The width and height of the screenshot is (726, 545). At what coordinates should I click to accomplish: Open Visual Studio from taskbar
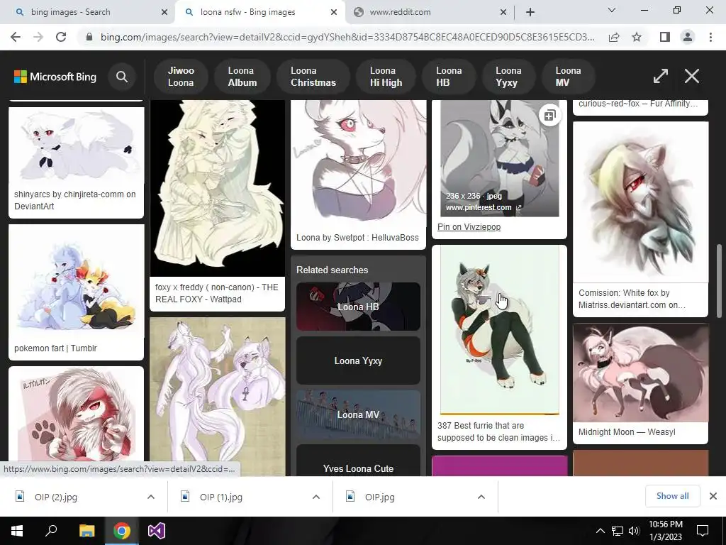pos(157,531)
